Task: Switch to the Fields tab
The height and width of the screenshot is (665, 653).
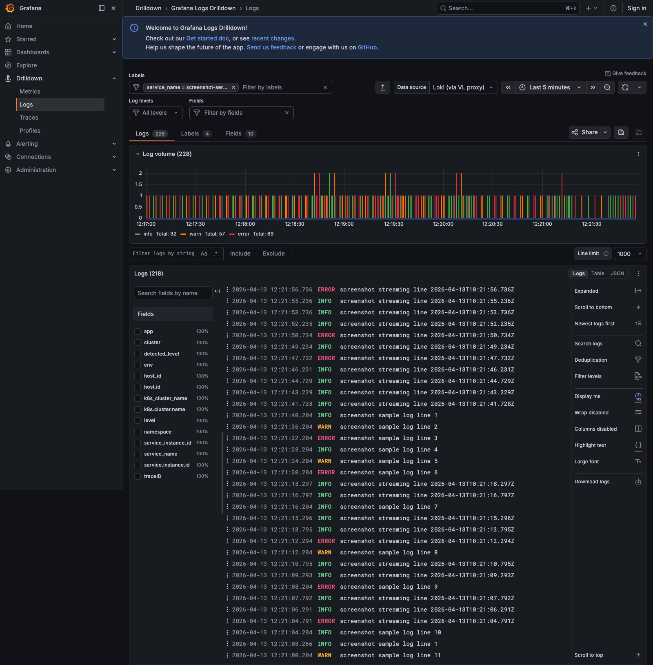Action: [240, 133]
